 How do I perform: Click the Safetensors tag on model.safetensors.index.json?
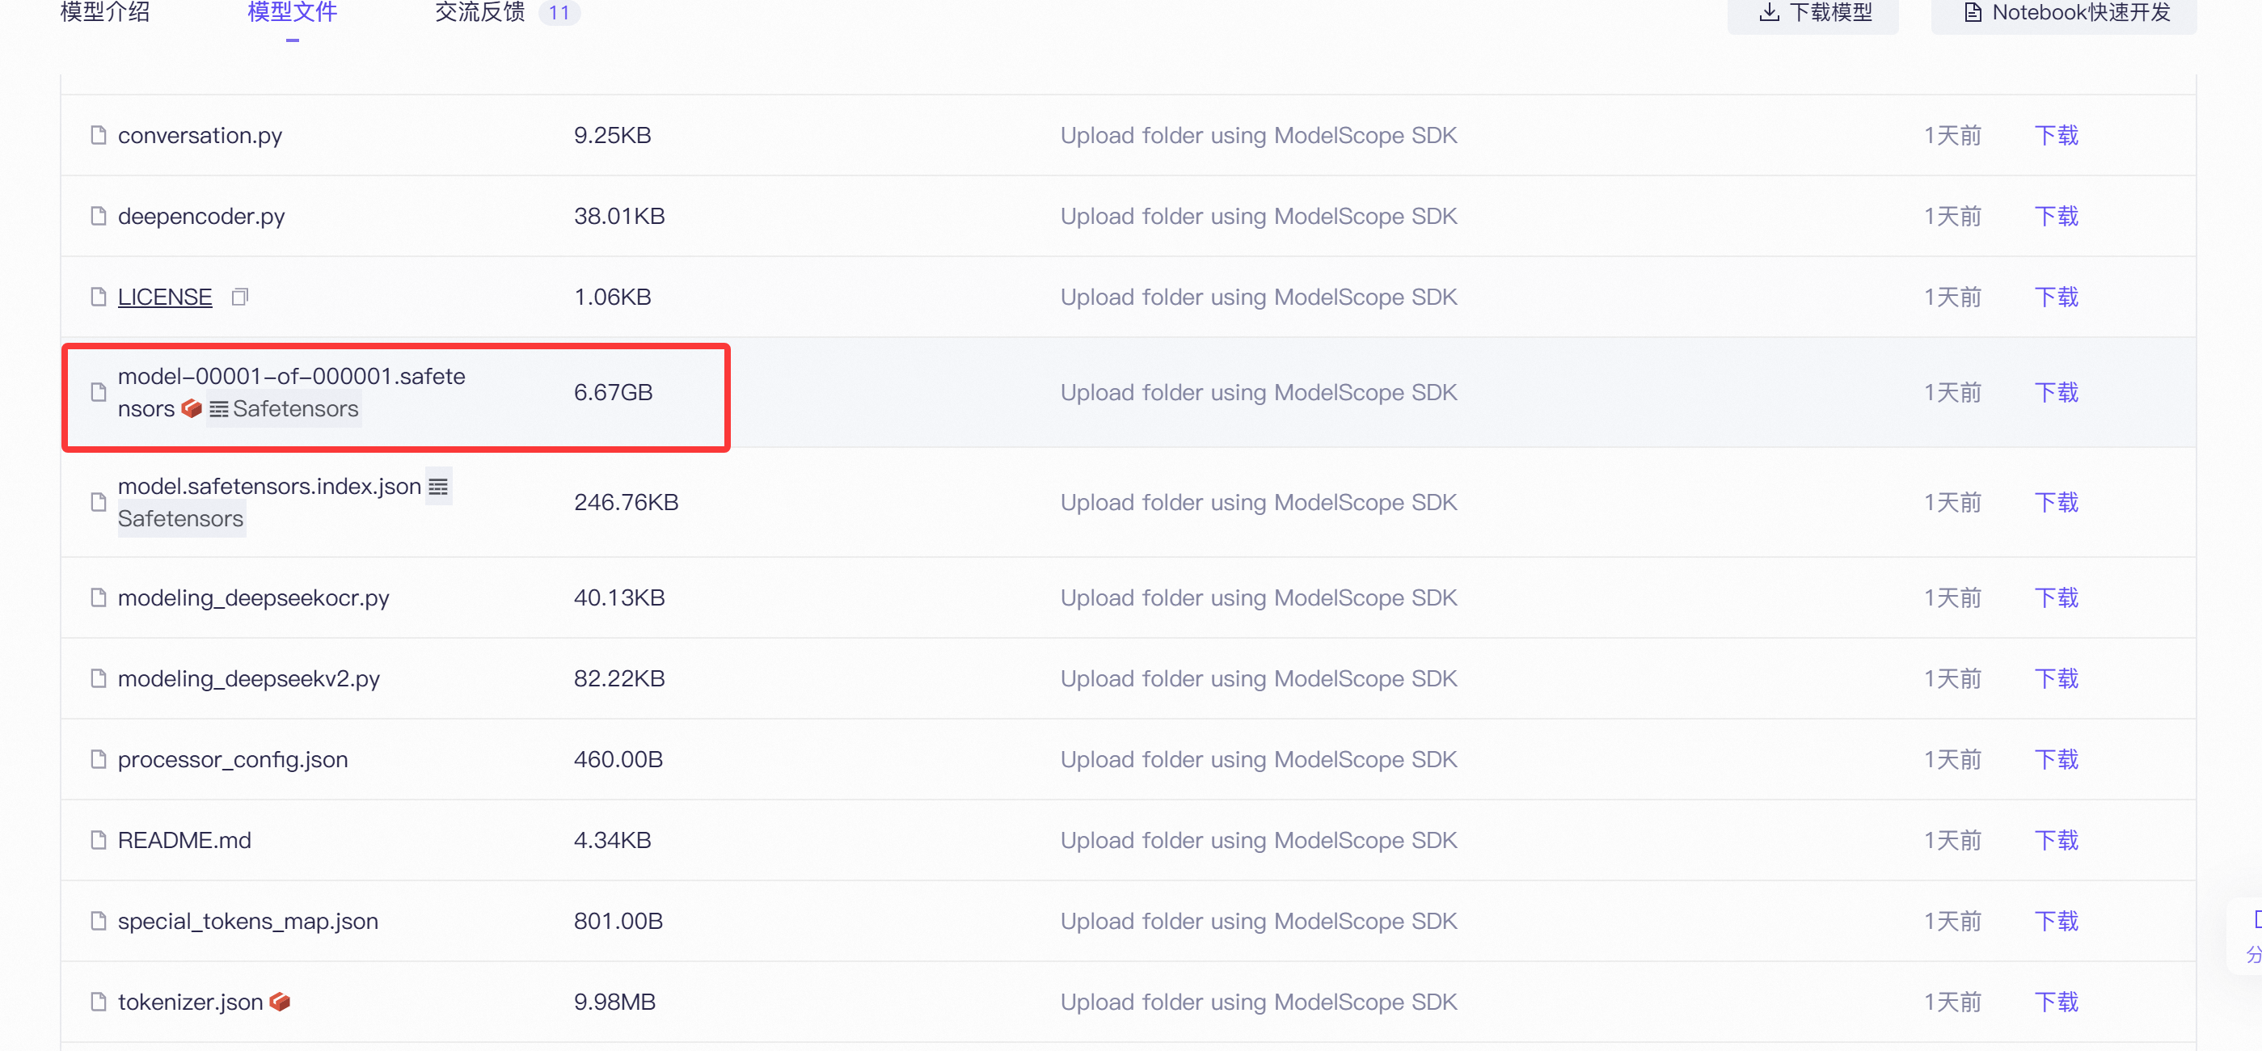[x=181, y=519]
